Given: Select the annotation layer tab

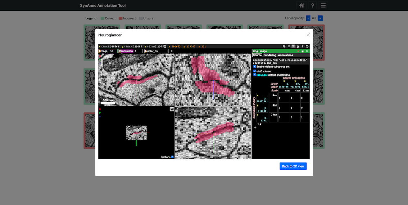Looking at the screenshot, I should pos(131,51).
